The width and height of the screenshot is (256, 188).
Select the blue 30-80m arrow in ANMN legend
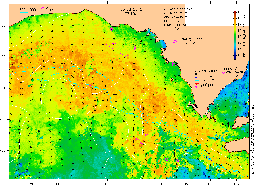(197, 77)
